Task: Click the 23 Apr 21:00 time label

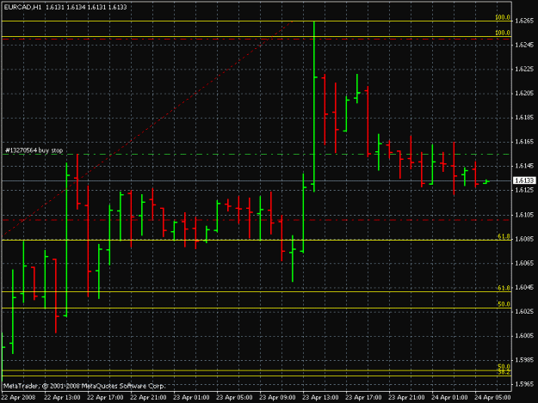Action: coord(406,398)
